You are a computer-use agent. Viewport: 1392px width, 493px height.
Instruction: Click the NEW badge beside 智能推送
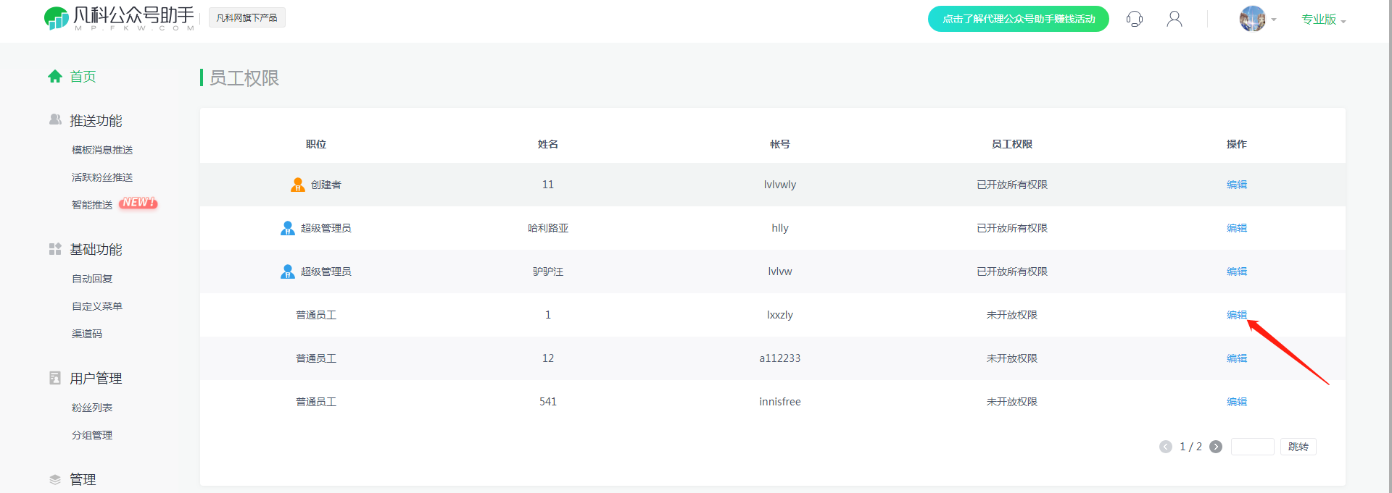[138, 203]
